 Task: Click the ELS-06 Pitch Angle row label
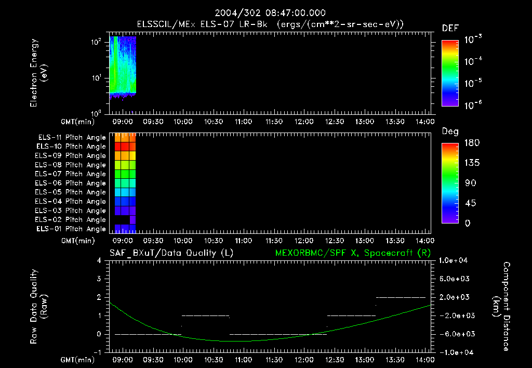pos(70,183)
